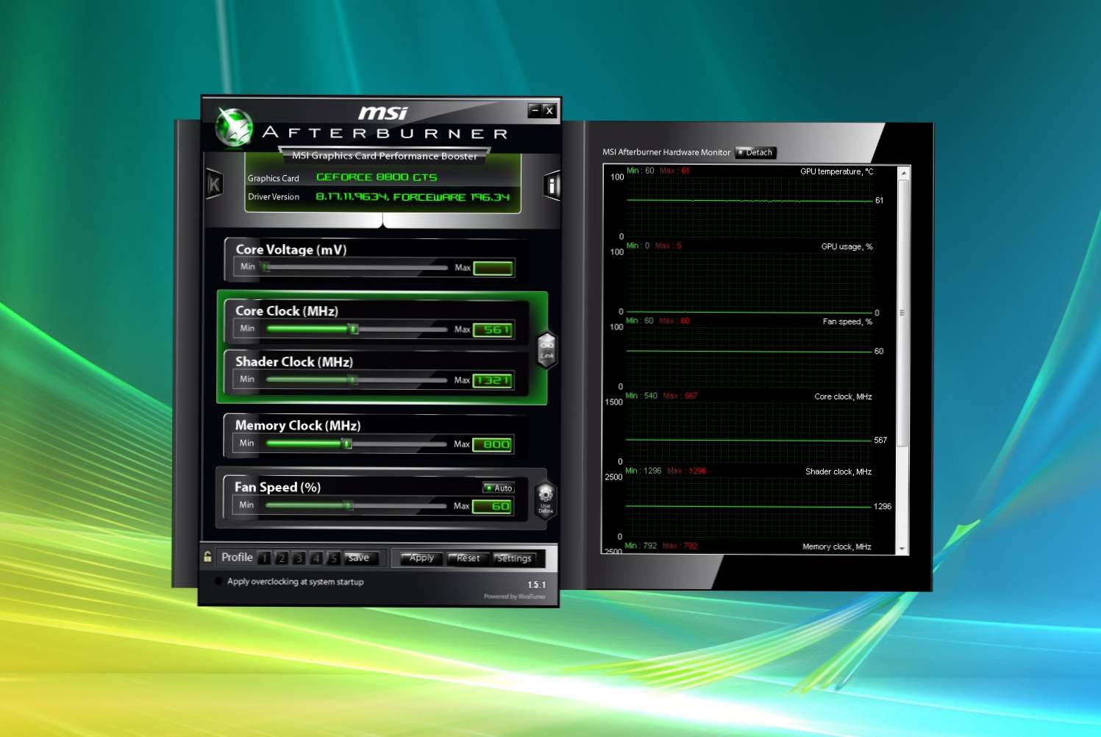The height and width of the screenshot is (737, 1101).
Task: Open the Settings dialog
Action: (x=514, y=558)
